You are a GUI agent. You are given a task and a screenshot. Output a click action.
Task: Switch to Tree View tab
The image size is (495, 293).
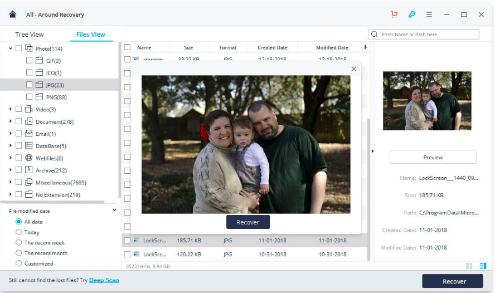(x=30, y=35)
